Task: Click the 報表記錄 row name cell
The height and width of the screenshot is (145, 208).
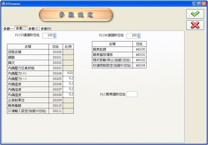Action: 112,49
